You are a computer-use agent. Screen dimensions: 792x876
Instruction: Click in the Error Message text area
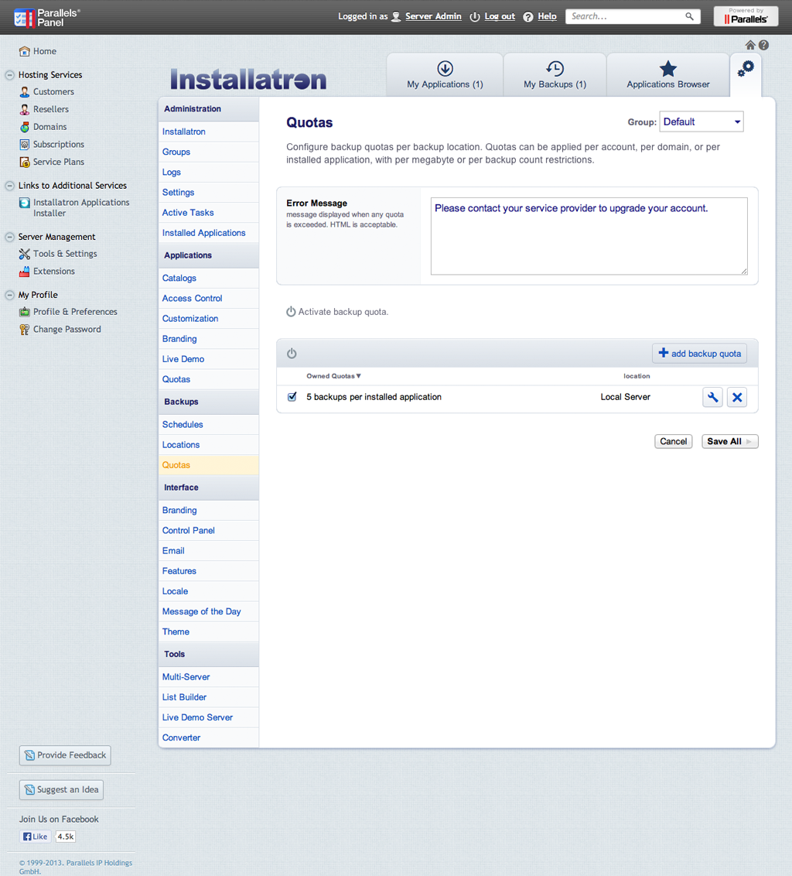(x=589, y=236)
